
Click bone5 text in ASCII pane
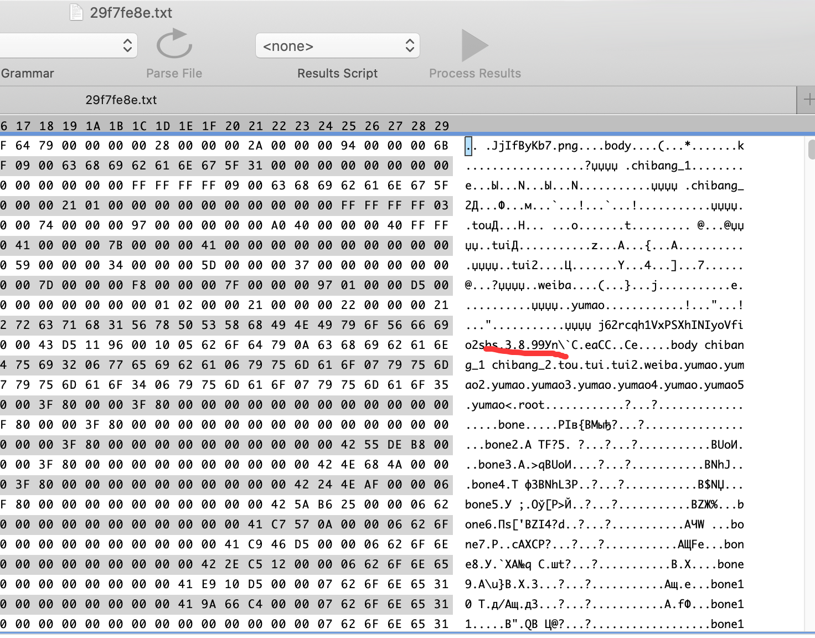coord(482,505)
